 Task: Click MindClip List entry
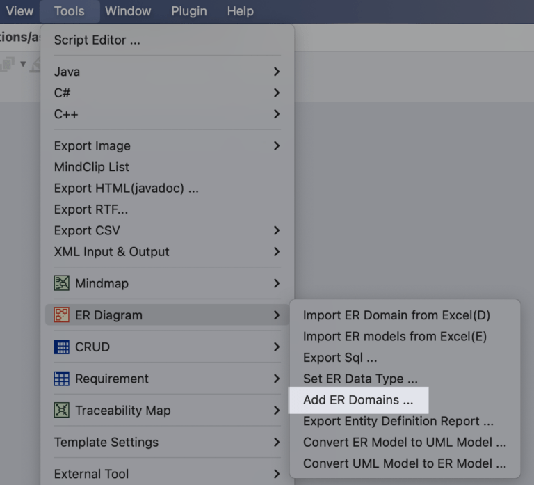point(91,167)
